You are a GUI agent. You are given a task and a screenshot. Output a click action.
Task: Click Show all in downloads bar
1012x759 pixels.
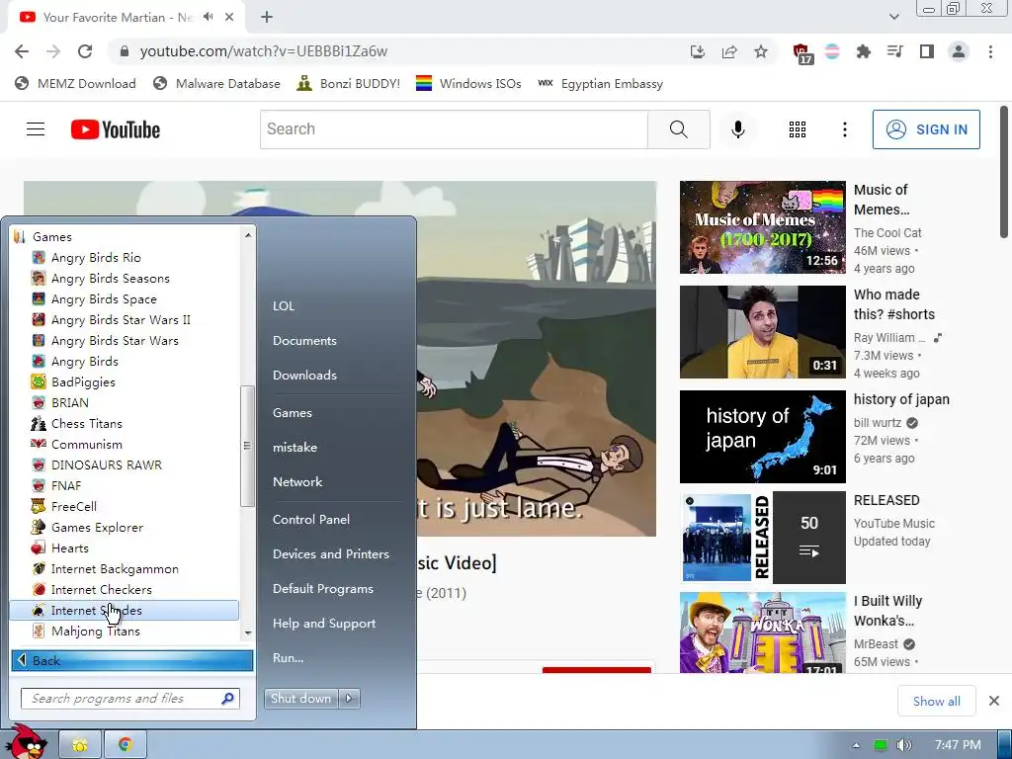click(936, 701)
